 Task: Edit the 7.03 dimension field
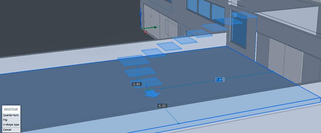tap(219, 80)
